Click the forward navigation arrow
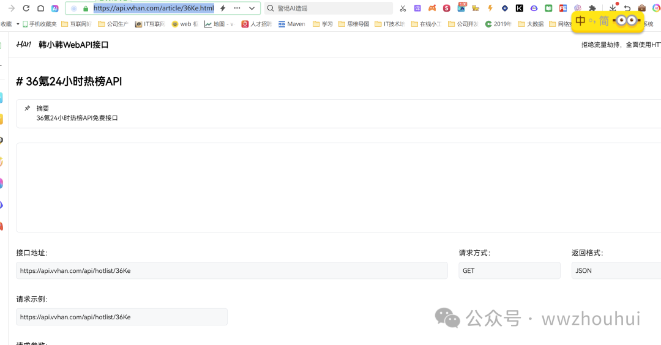661x345 pixels. pos(12,8)
